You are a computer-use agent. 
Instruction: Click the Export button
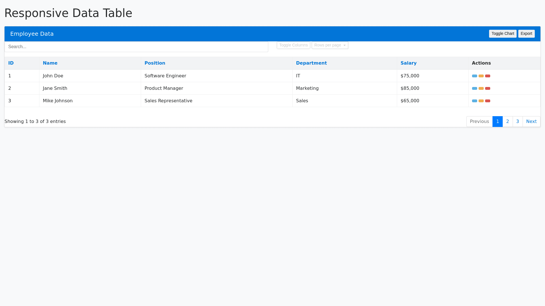(x=526, y=34)
